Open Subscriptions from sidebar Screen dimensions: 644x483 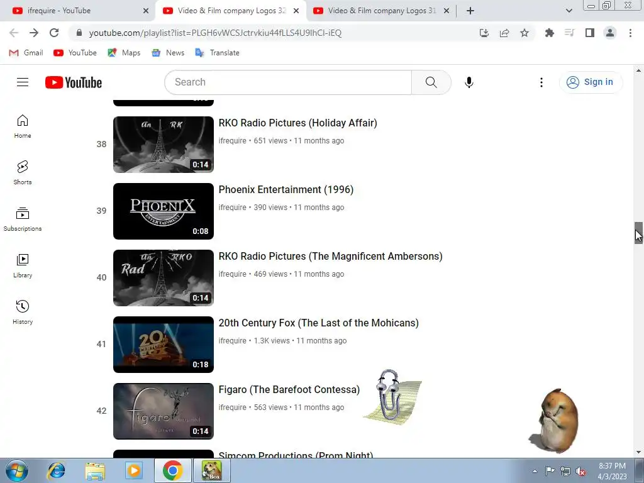coord(23,219)
